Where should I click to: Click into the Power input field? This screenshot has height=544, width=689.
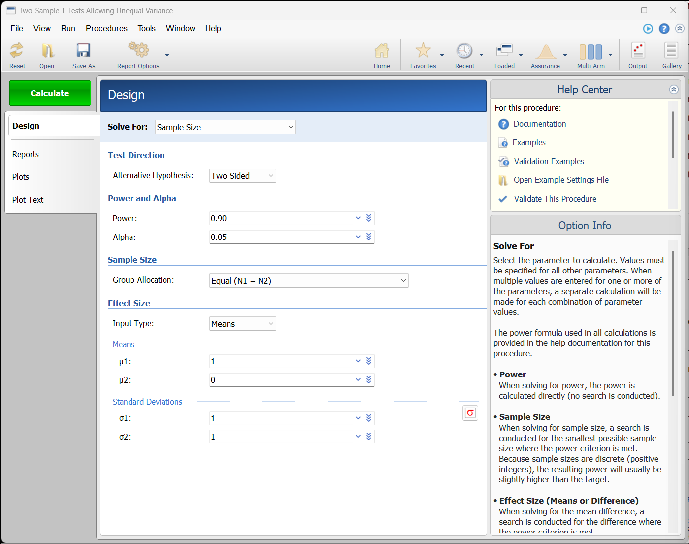(x=281, y=218)
